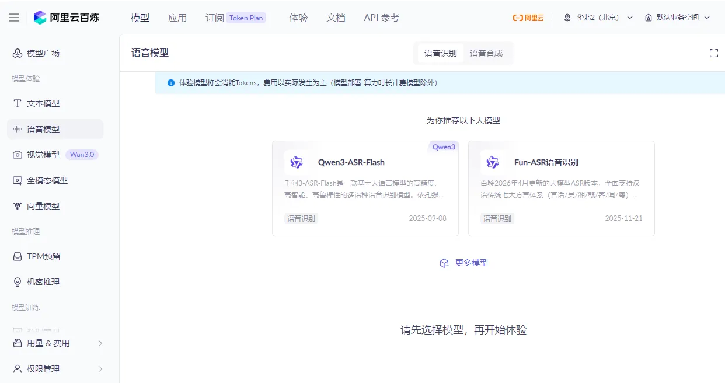Click the 机密推理 icon

[18, 282]
